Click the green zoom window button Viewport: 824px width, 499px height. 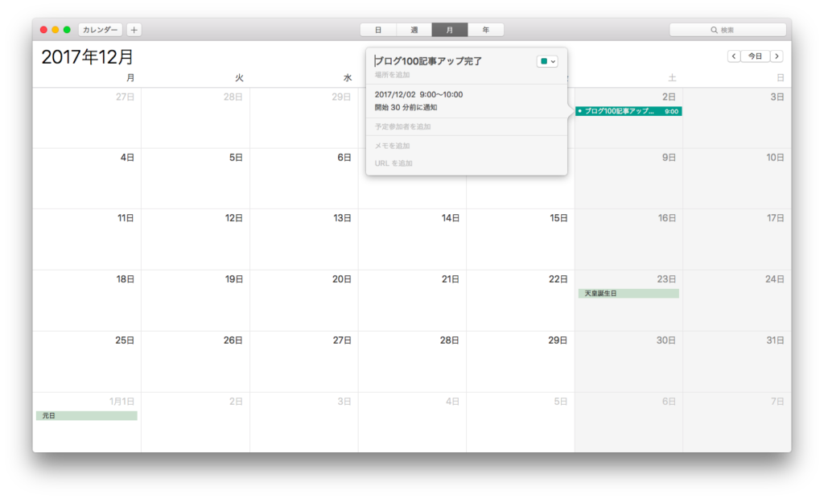pos(67,30)
